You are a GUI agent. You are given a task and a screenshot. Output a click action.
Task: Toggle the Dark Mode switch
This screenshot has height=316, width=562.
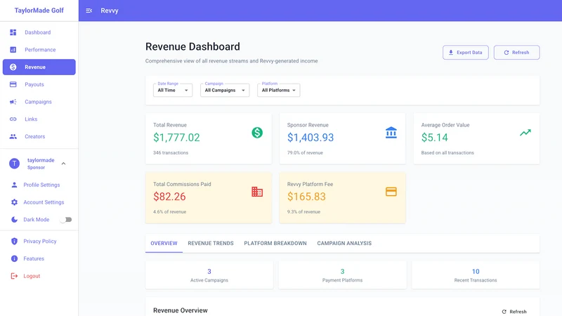[66, 220]
